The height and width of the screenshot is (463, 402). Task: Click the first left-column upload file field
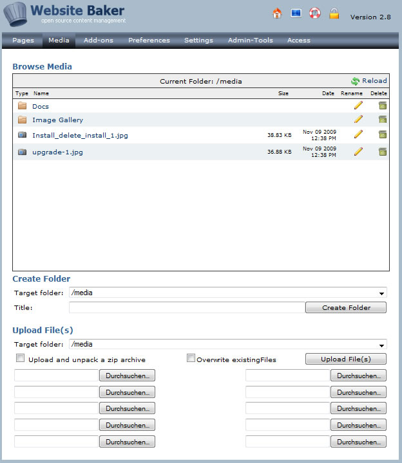tap(56, 376)
